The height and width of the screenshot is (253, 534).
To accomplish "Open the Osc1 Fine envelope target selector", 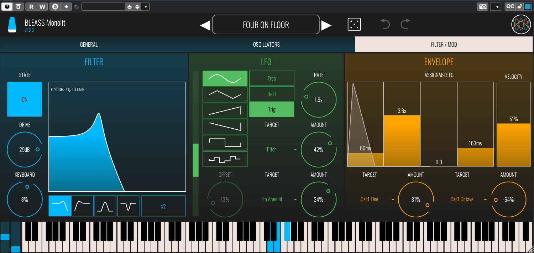I will point(370,200).
